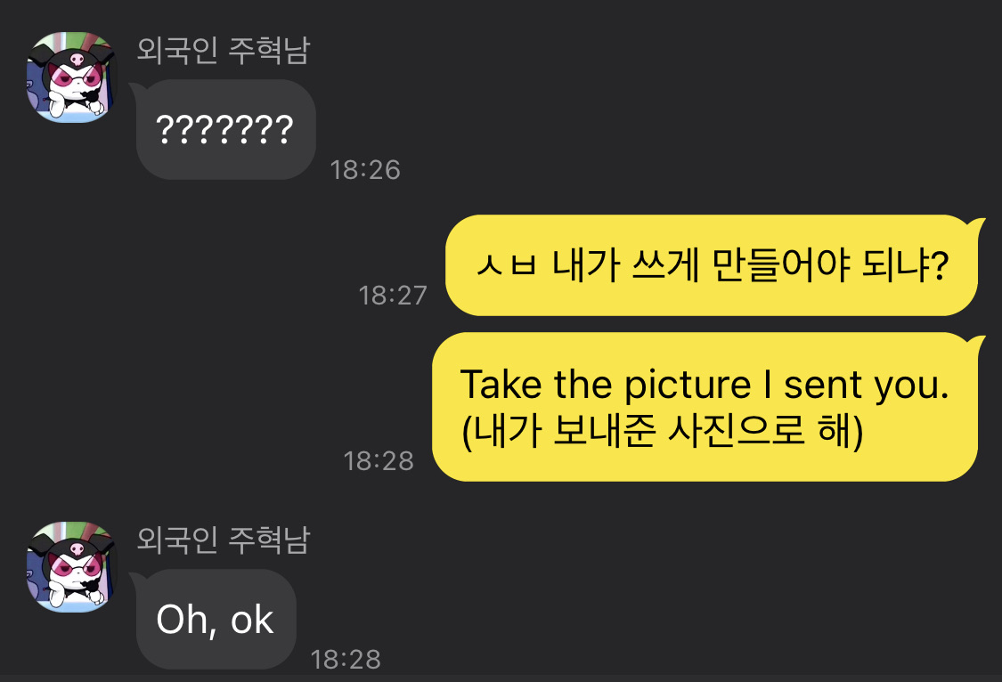
Task: Click the pink skull on the top avatar's hat
Action: point(73,57)
